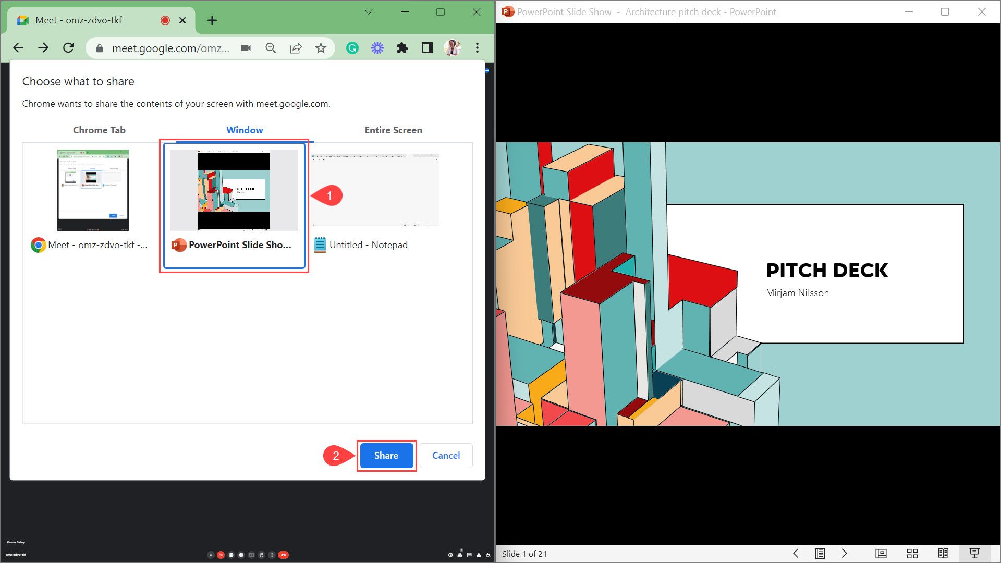
Task: Raise hand in the Meet call
Action: pyautogui.click(x=262, y=555)
